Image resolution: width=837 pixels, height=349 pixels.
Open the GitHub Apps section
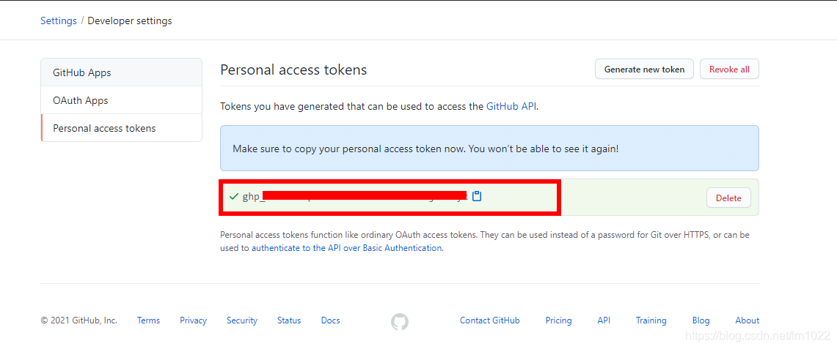click(x=121, y=72)
